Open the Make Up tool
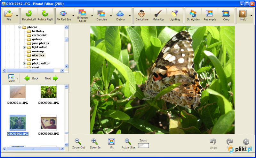This screenshot has height=158, width=256. (x=158, y=15)
